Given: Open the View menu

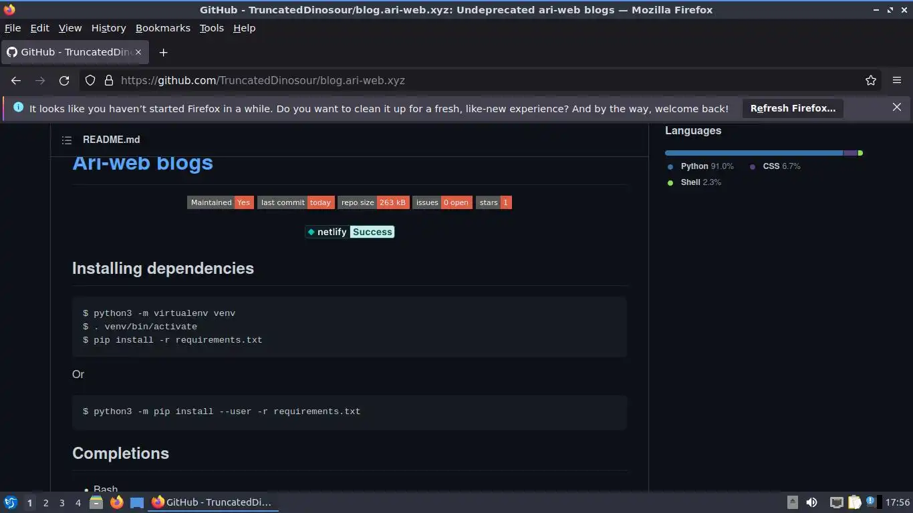Looking at the screenshot, I should pyautogui.click(x=70, y=28).
